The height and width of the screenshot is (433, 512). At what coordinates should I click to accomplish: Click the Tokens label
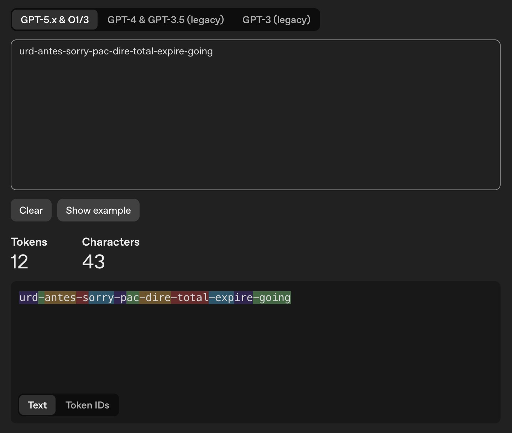pos(29,242)
